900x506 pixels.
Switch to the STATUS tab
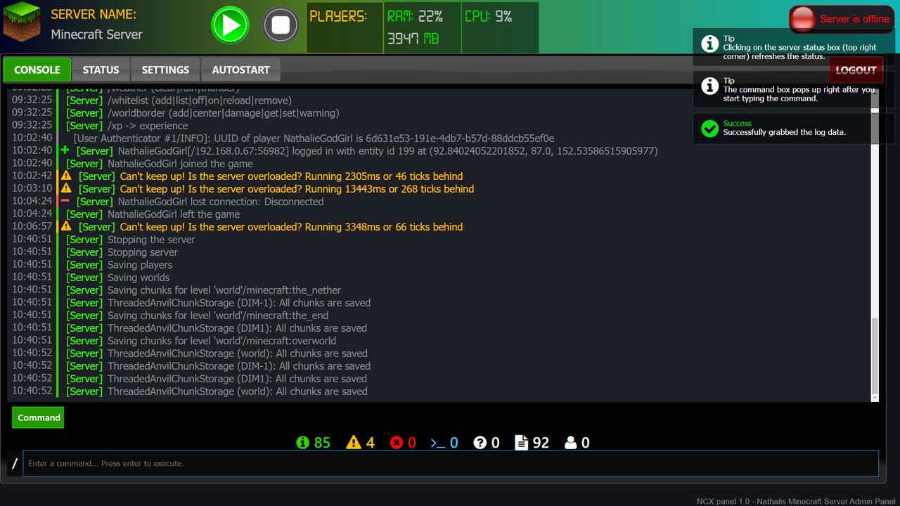click(101, 70)
